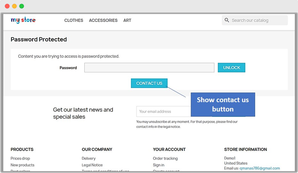
Task: Open the Prices drop footer link
Action: [x=20, y=159]
